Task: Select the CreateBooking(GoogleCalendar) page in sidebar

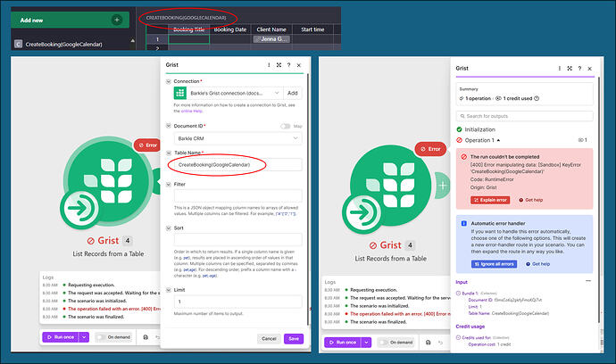Action: click(x=64, y=45)
